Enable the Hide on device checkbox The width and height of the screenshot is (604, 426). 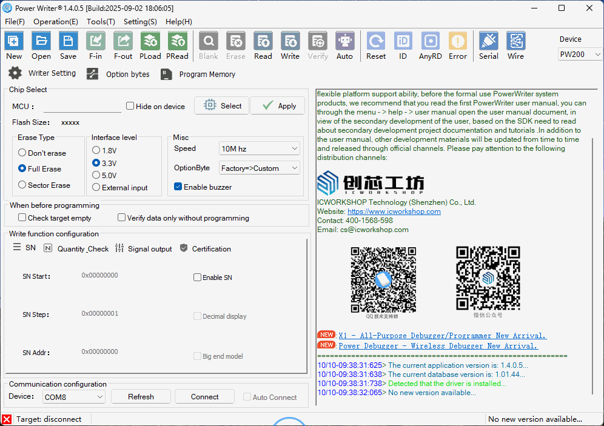click(x=130, y=106)
